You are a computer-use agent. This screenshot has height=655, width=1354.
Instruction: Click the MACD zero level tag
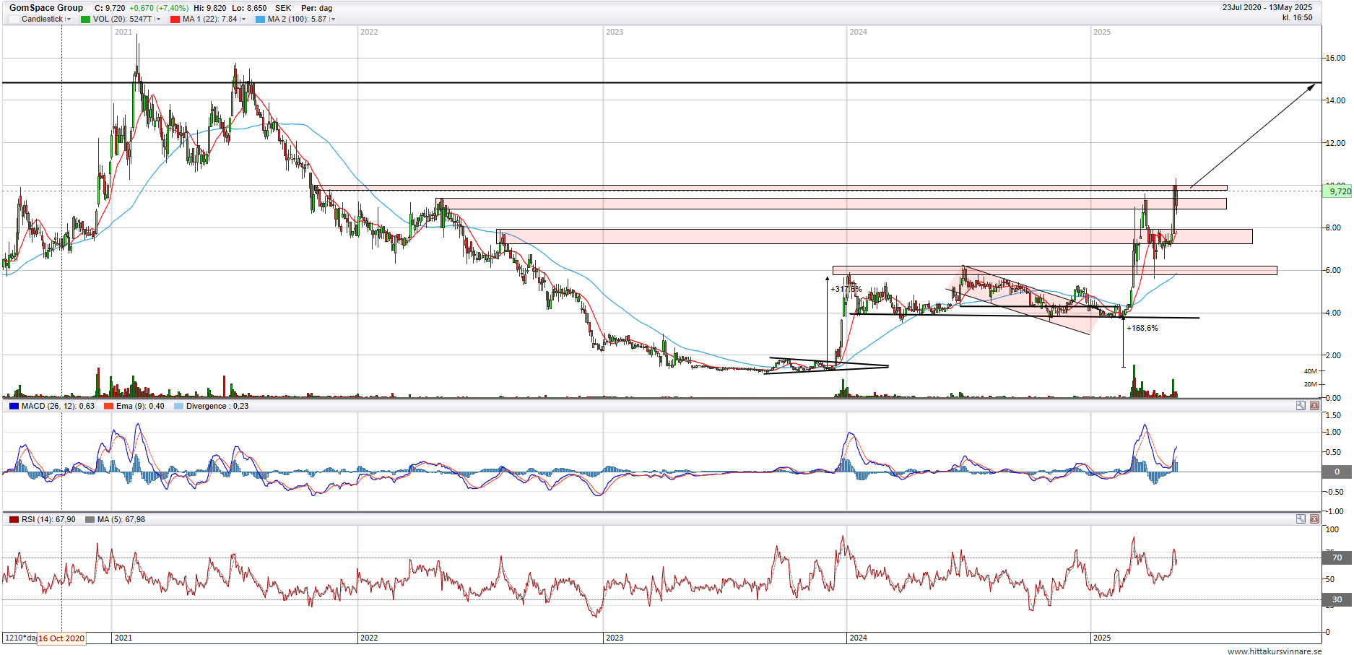[x=1337, y=472]
